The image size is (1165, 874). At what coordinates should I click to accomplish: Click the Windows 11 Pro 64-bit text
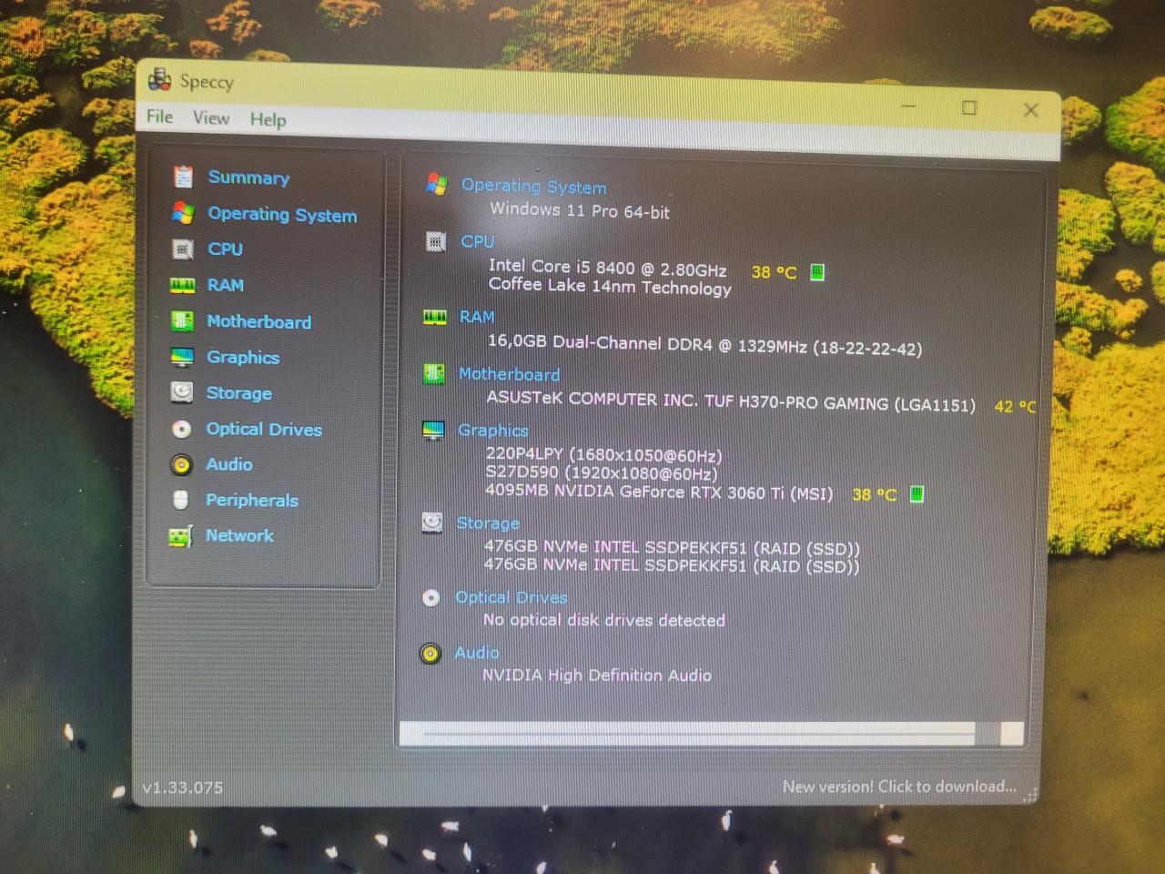pyautogui.click(x=579, y=210)
